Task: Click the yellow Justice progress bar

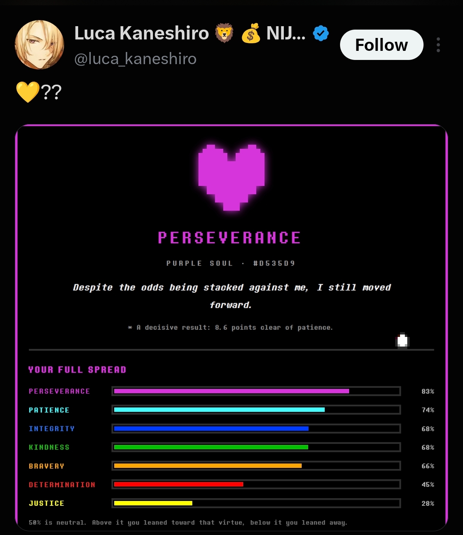Action: coord(256,503)
